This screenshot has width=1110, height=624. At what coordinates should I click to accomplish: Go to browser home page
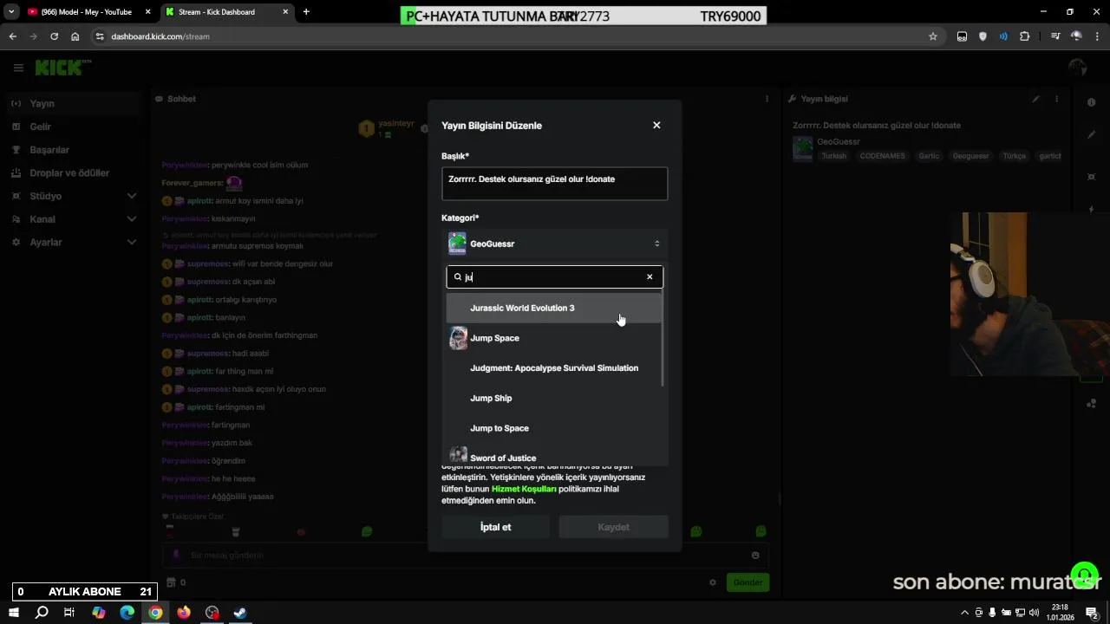[75, 36]
